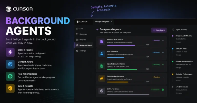The width and height of the screenshot is (197, 103).
Task: Click the Refactor Auth Module progress bar
Action: [126, 45]
